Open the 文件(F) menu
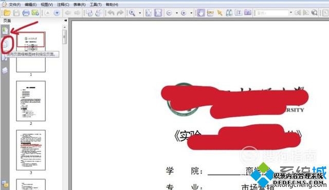Image resolution: width=329 pixels, height=190 pixels. [x=14, y=5]
